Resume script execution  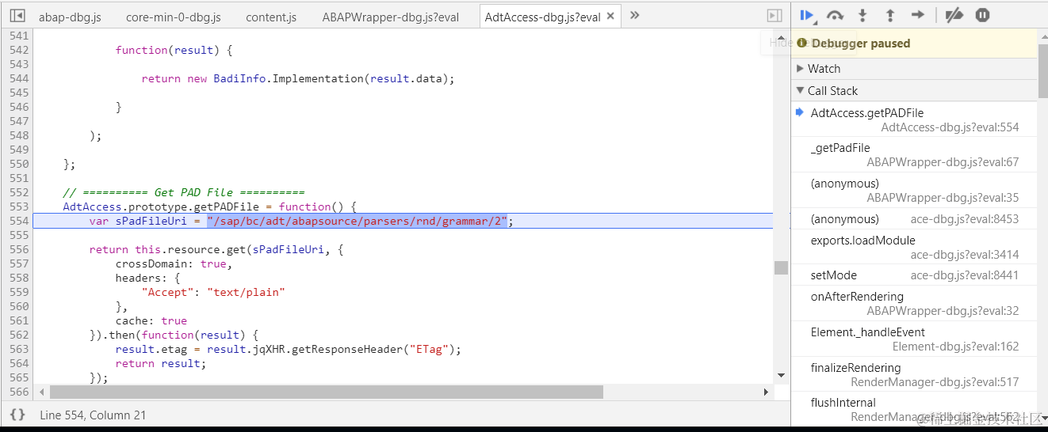[808, 15]
